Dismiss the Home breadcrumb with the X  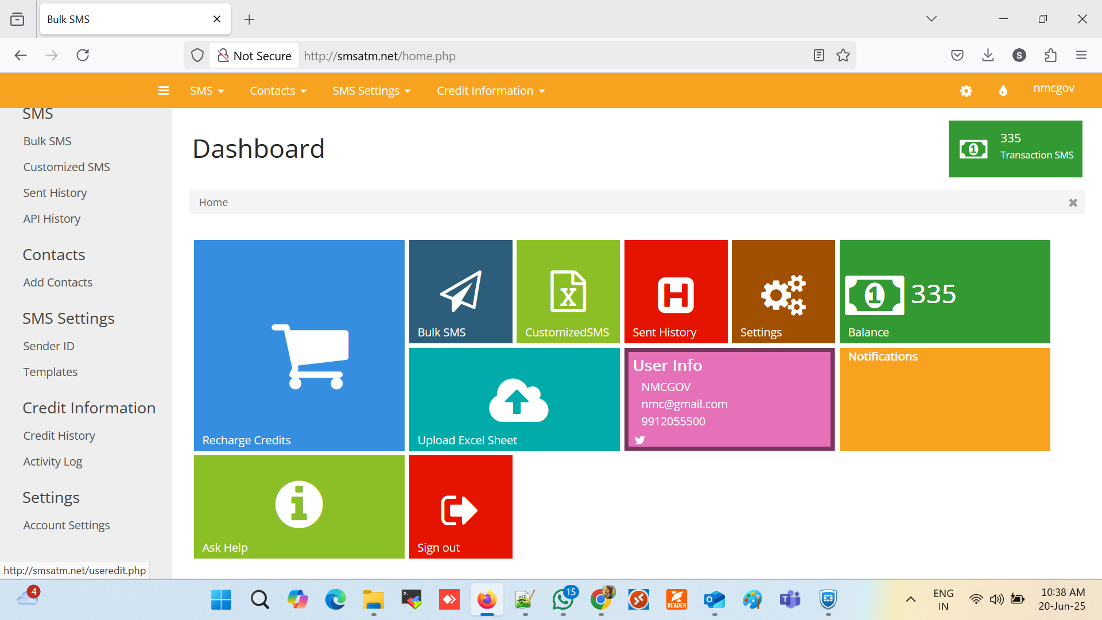tap(1073, 203)
